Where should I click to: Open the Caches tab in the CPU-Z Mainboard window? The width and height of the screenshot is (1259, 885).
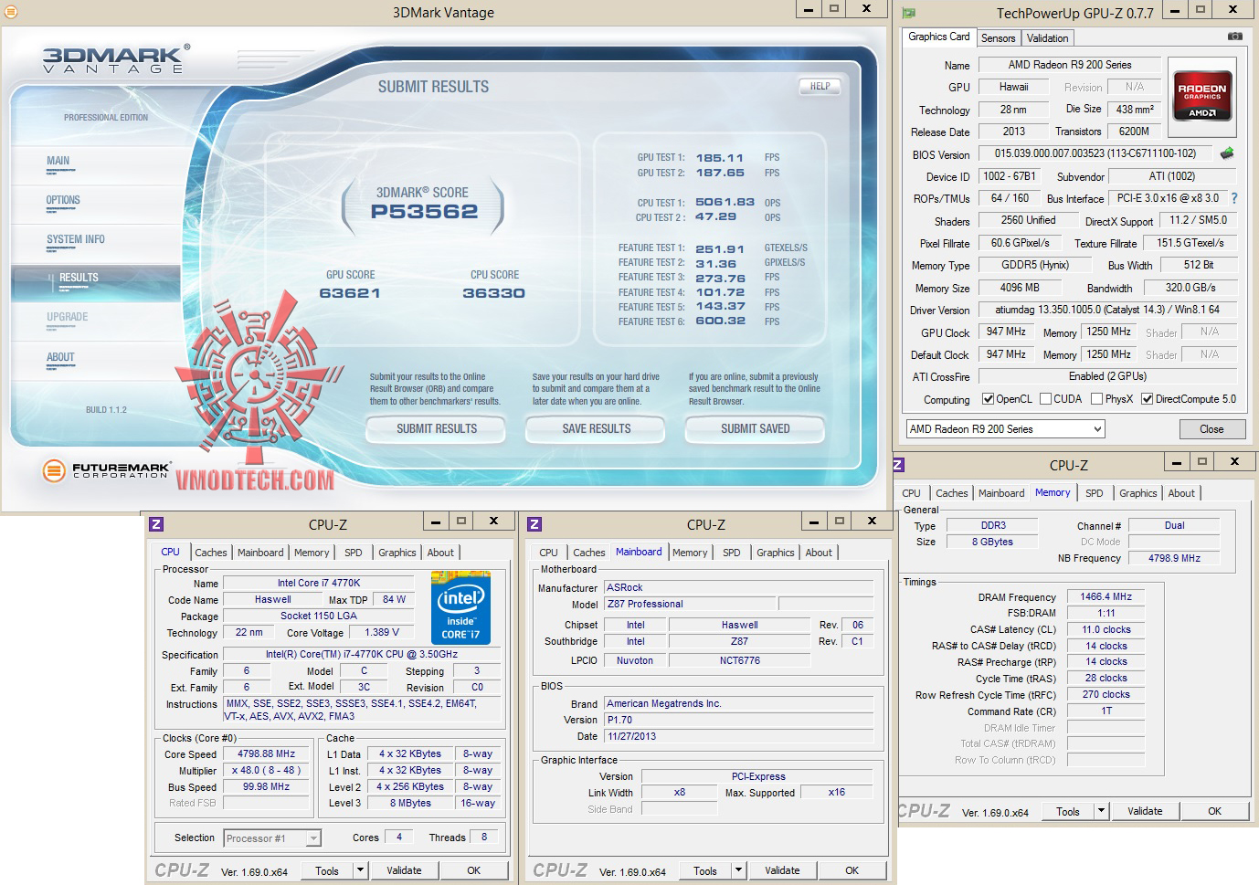589,553
